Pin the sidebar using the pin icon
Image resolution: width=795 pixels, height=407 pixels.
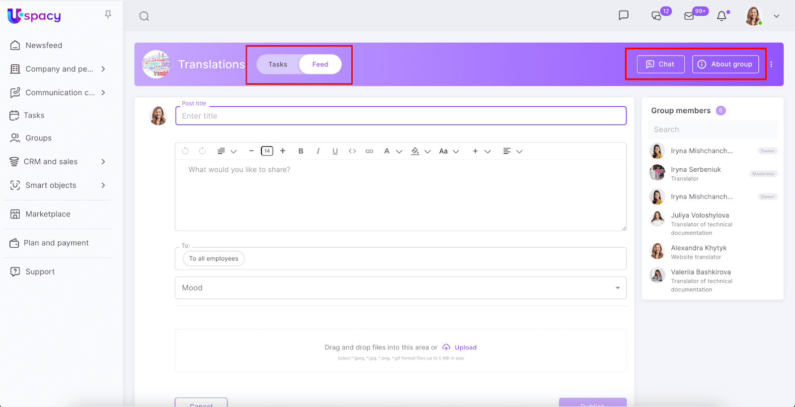[x=108, y=15]
